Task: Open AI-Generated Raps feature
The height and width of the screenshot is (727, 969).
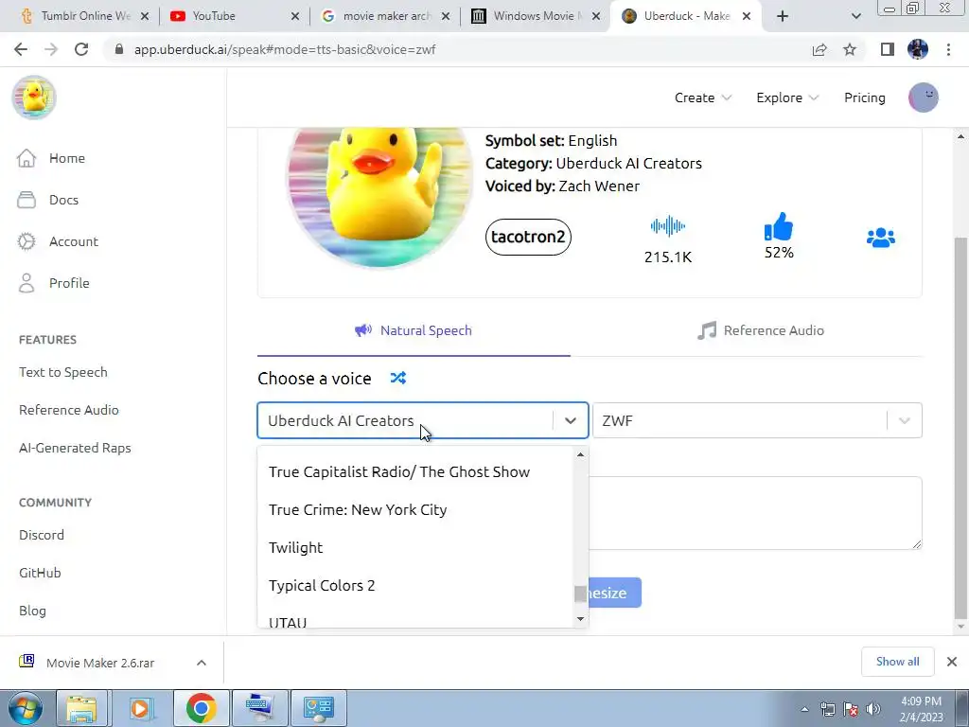Action: tap(75, 448)
